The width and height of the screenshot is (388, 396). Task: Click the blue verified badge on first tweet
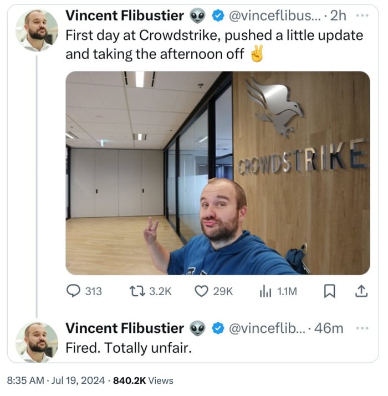[218, 16]
